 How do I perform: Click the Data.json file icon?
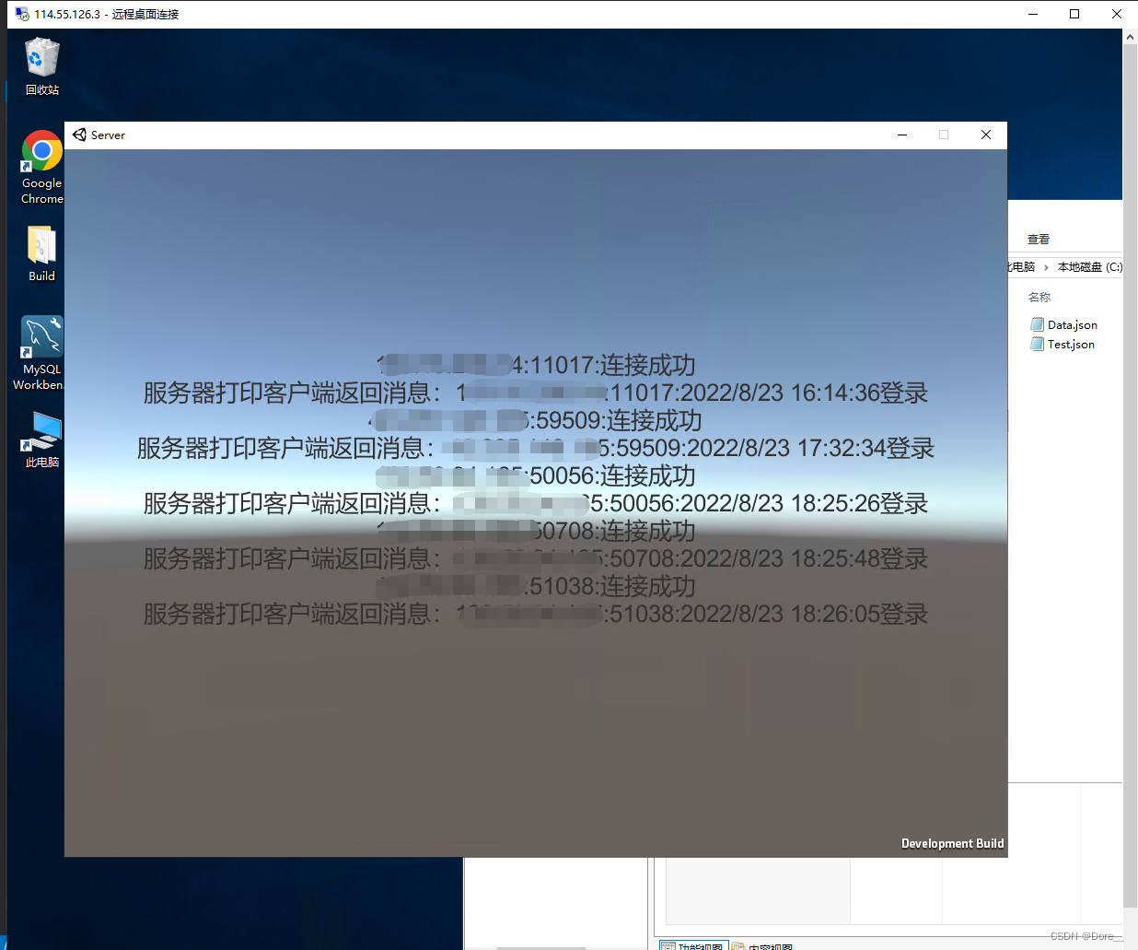point(1037,324)
